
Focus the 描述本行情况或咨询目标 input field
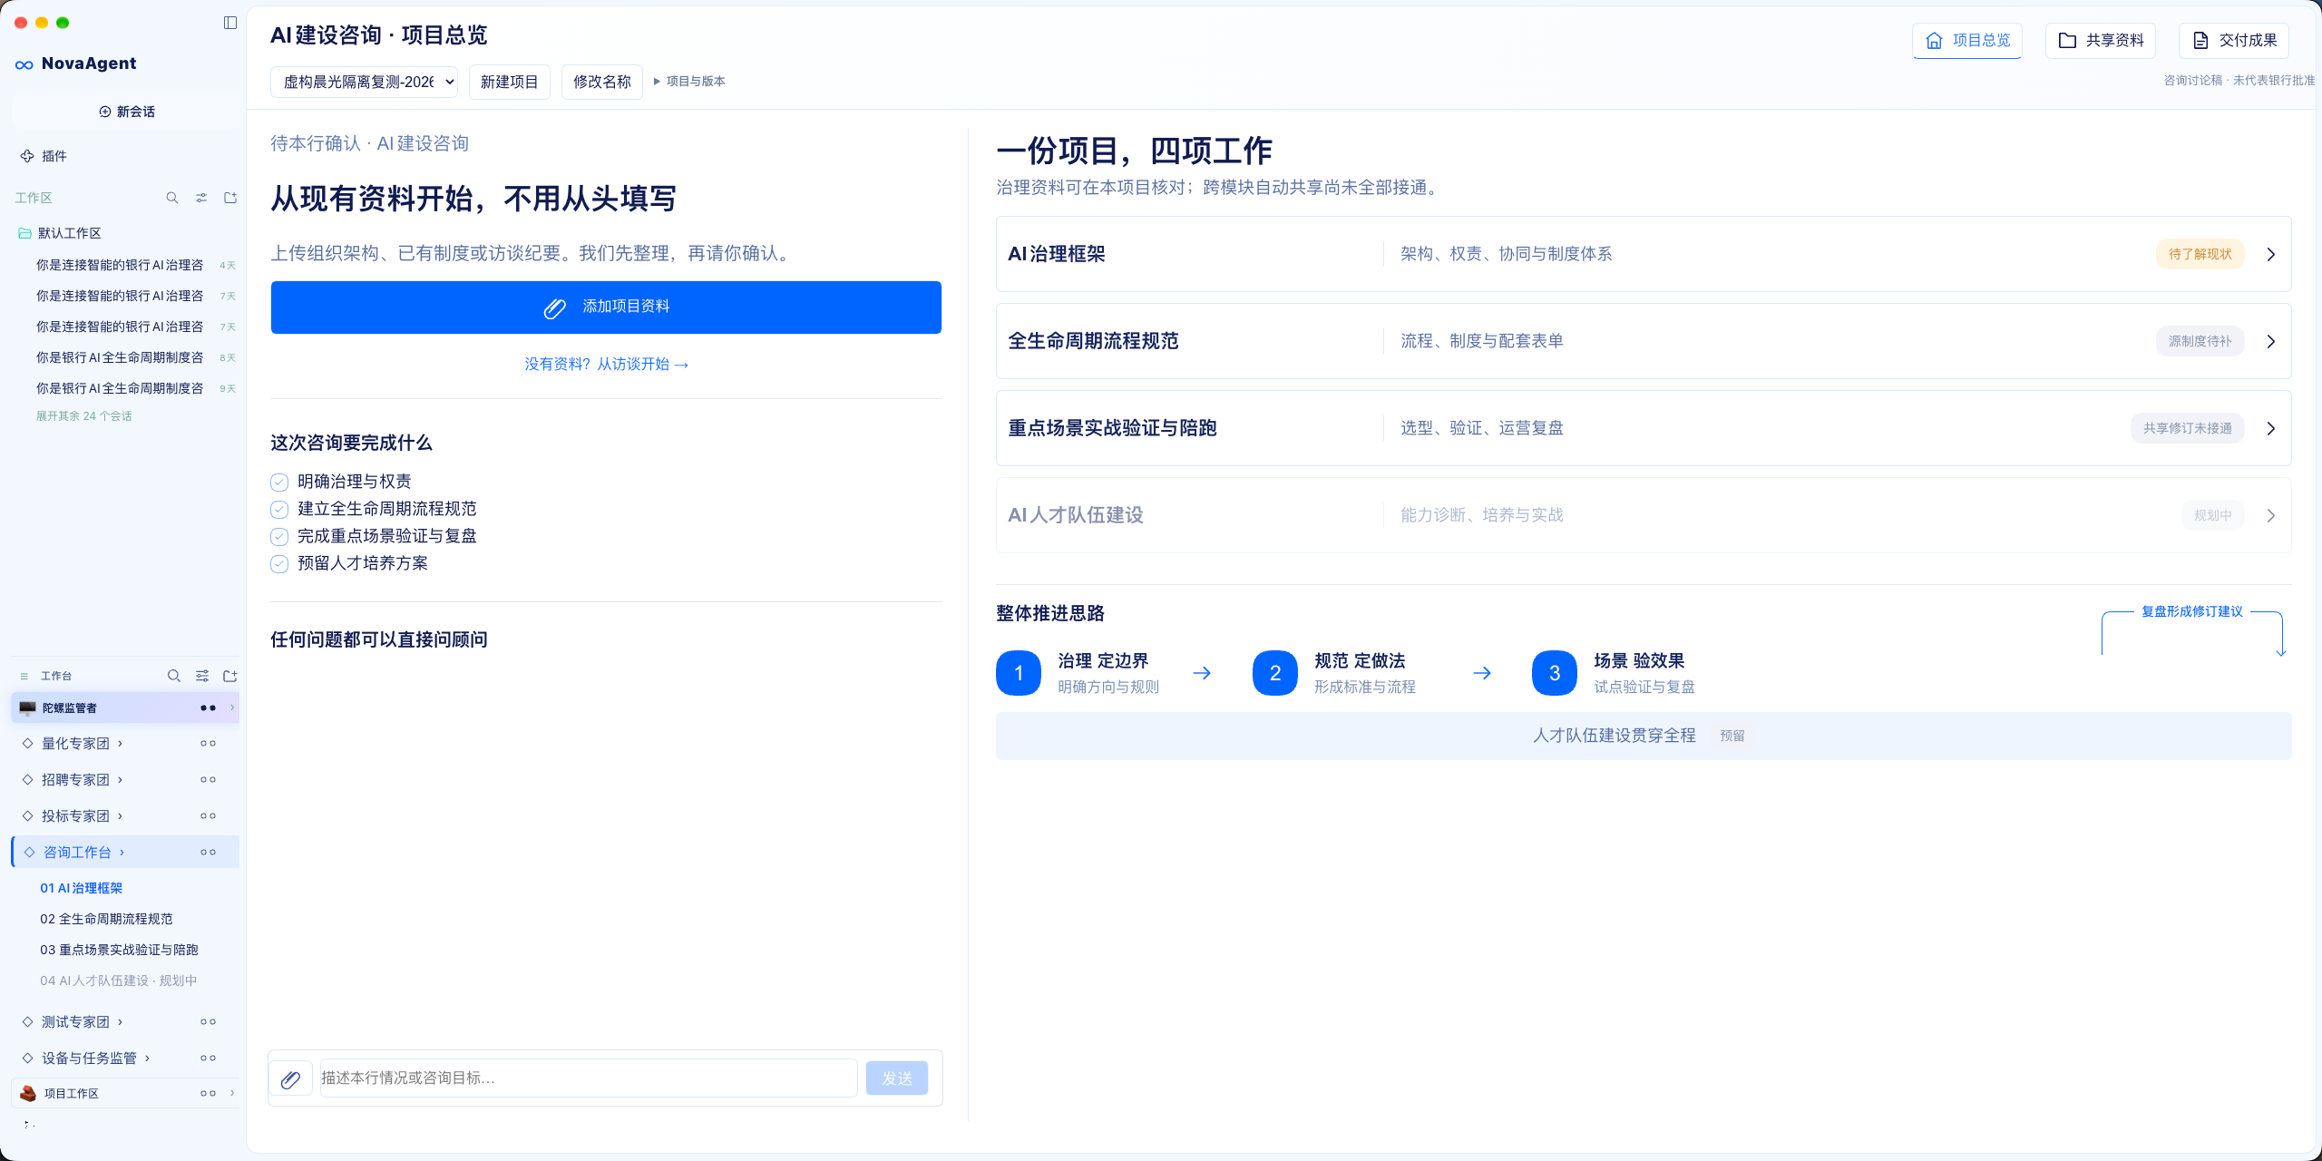click(x=589, y=1078)
